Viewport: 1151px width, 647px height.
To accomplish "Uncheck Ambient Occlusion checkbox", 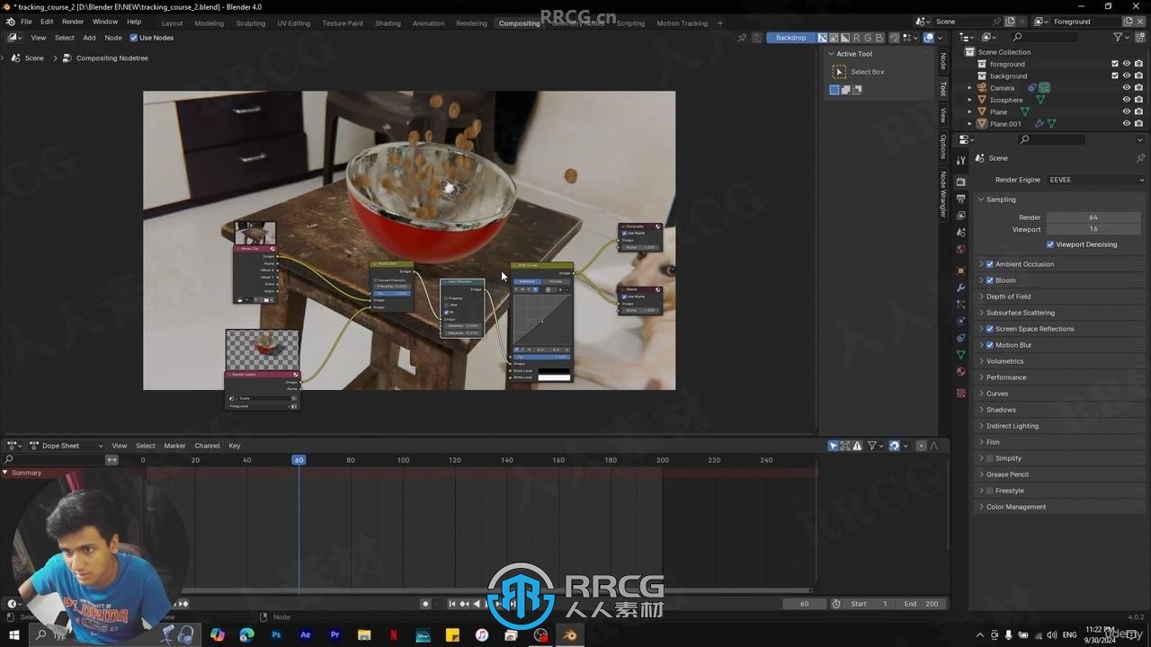I will click(x=990, y=264).
